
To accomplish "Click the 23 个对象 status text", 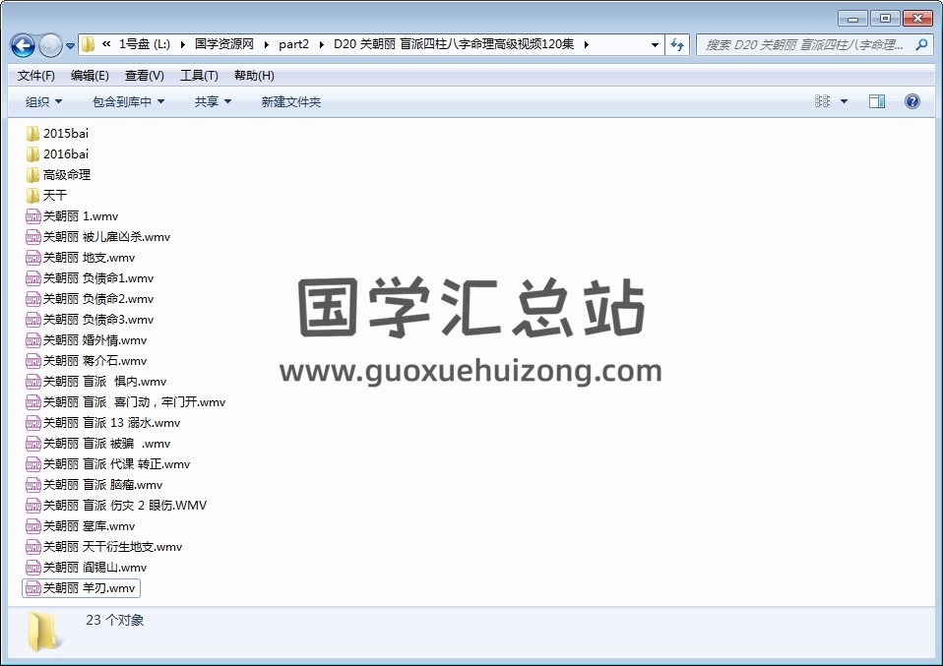I will 115,620.
